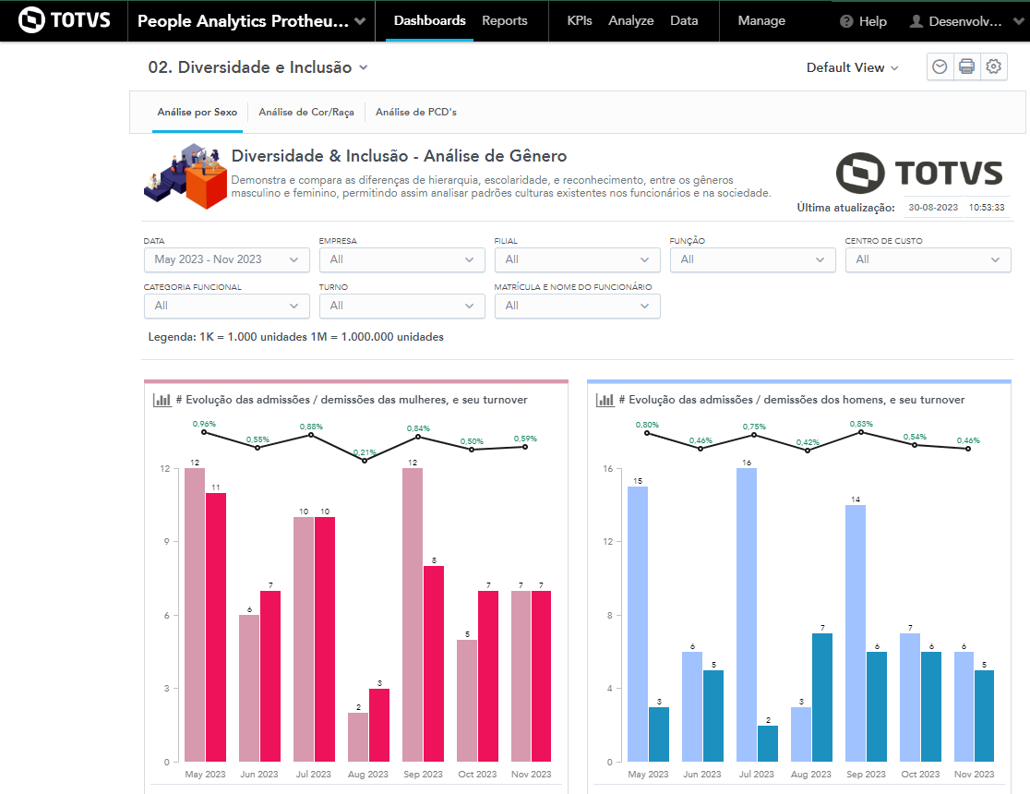This screenshot has width=1030, height=794.
Task: Expand the dashboard title chevron
Action: coord(364,67)
